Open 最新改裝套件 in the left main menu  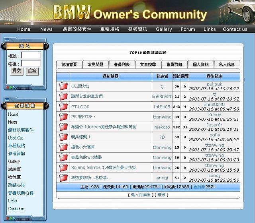tap(21, 130)
